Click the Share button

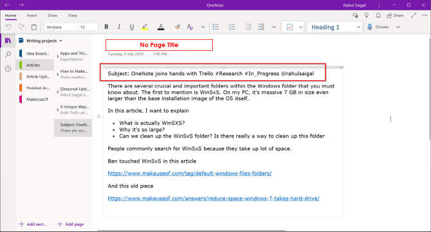click(395, 15)
